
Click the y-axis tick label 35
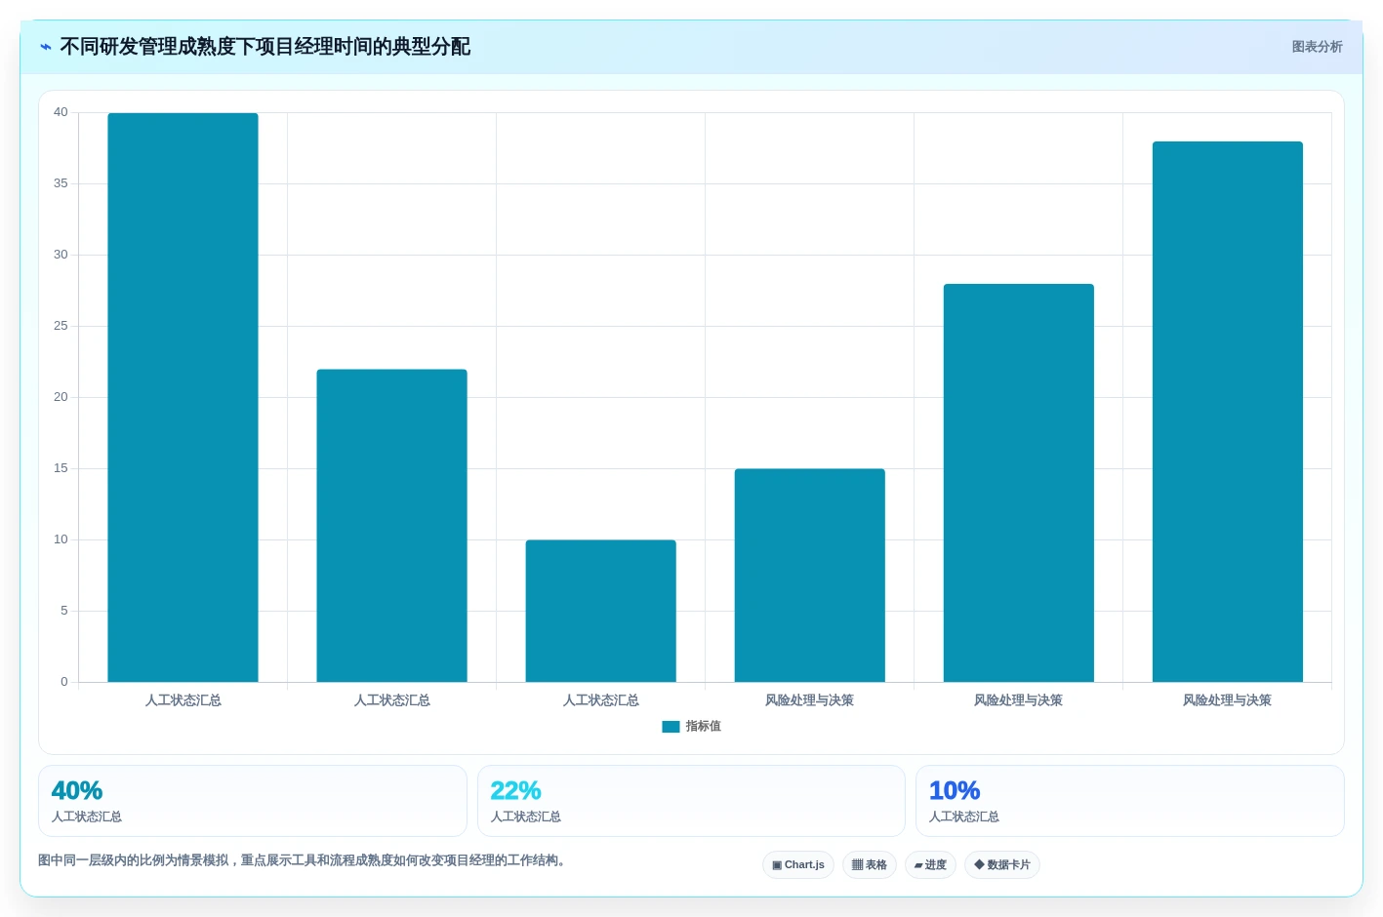[61, 183]
